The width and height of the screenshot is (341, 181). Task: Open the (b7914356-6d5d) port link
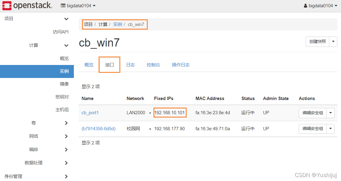pyautogui.click(x=99, y=129)
